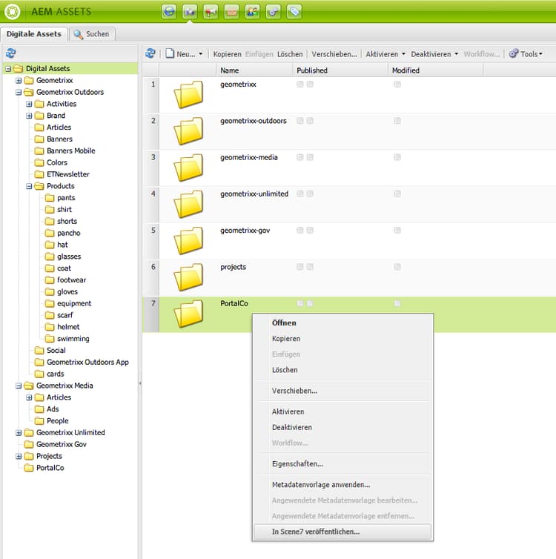Select the footwear folder in tree
Image resolution: width=556 pixels, height=559 pixels.
pyautogui.click(x=71, y=279)
